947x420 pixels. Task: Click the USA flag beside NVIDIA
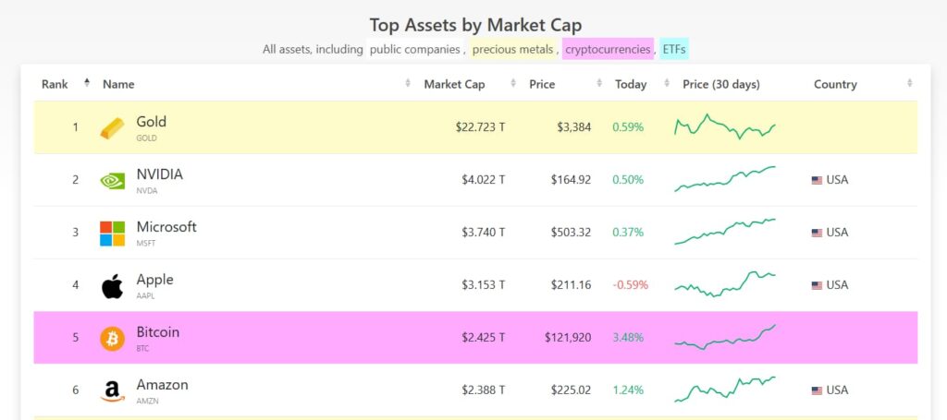[x=817, y=180]
